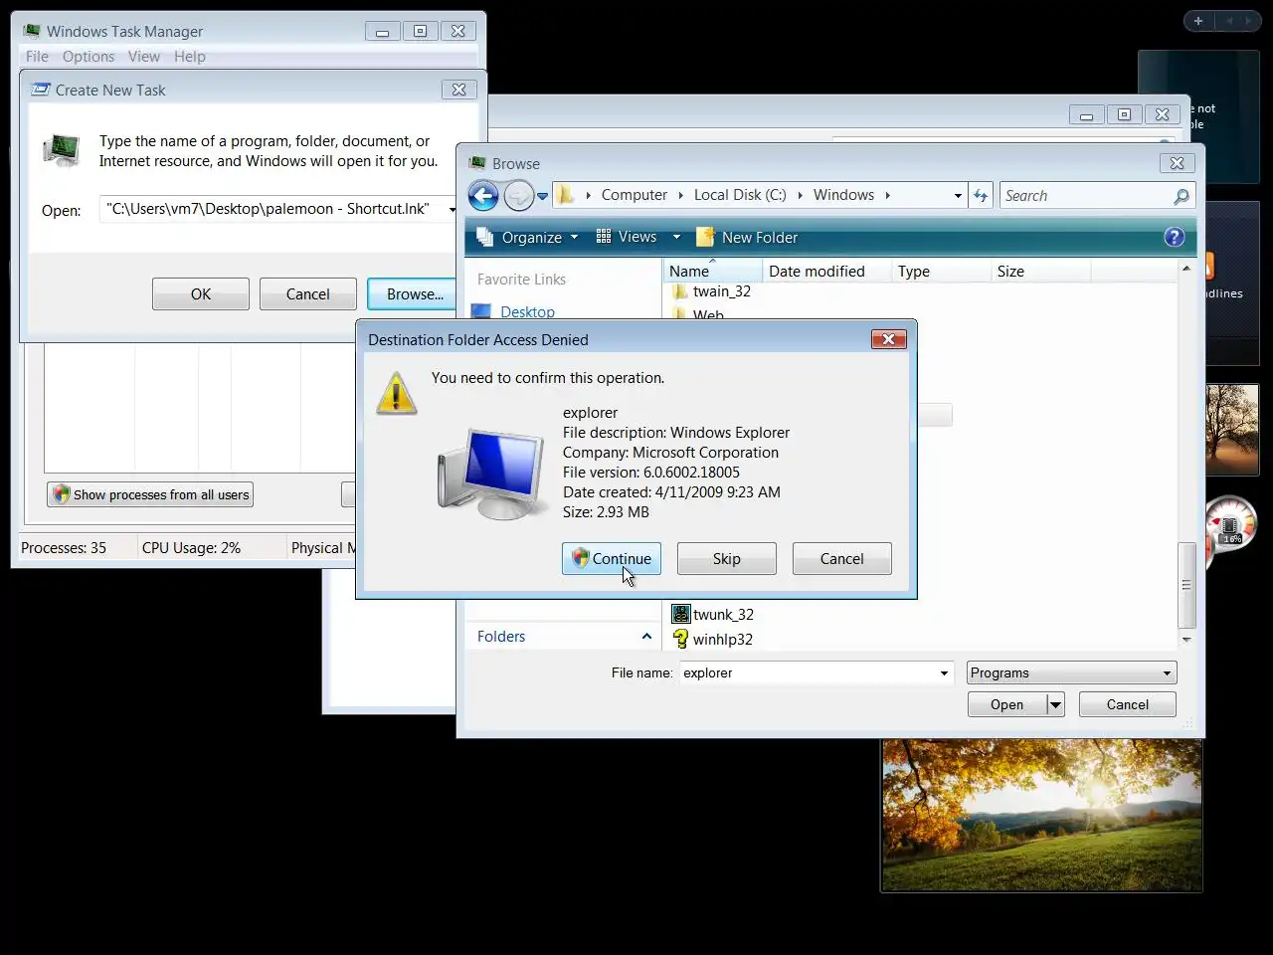Viewport: 1273px width, 955px height.
Task: Select the twain_32 folder
Action: pyautogui.click(x=712, y=291)
